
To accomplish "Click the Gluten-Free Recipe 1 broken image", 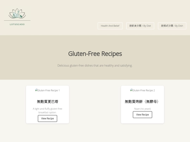I will coord(47,90).
